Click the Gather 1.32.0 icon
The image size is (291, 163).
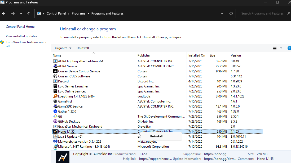55,111
